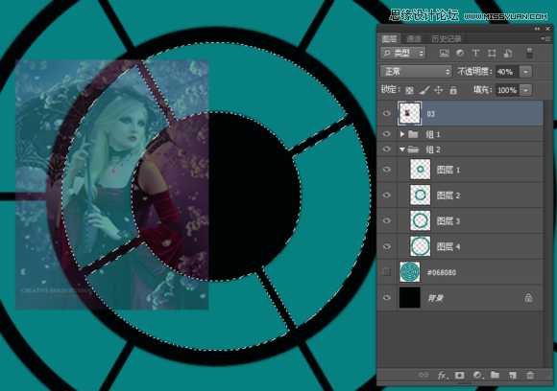Hide layer 03 with eye icon
Image resolution: width=557 pixels, height=391 pixels.
(x=387, y=113)
